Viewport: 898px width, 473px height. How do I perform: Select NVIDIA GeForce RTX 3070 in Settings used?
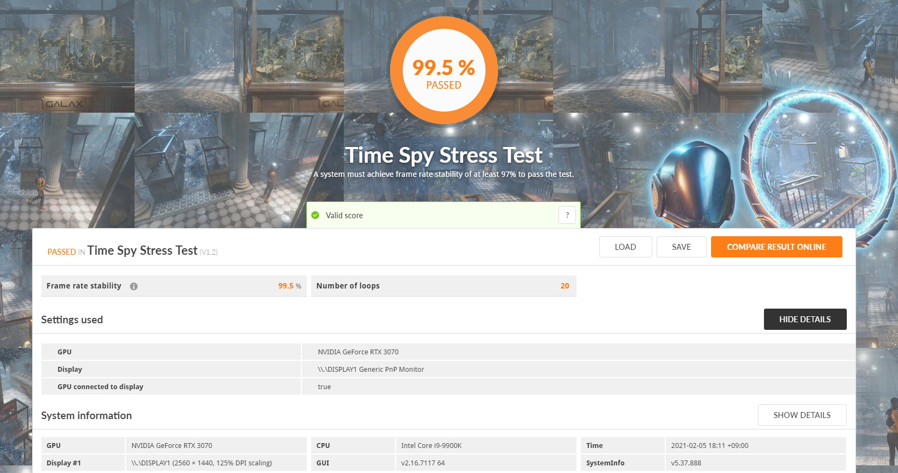point(358,352)
